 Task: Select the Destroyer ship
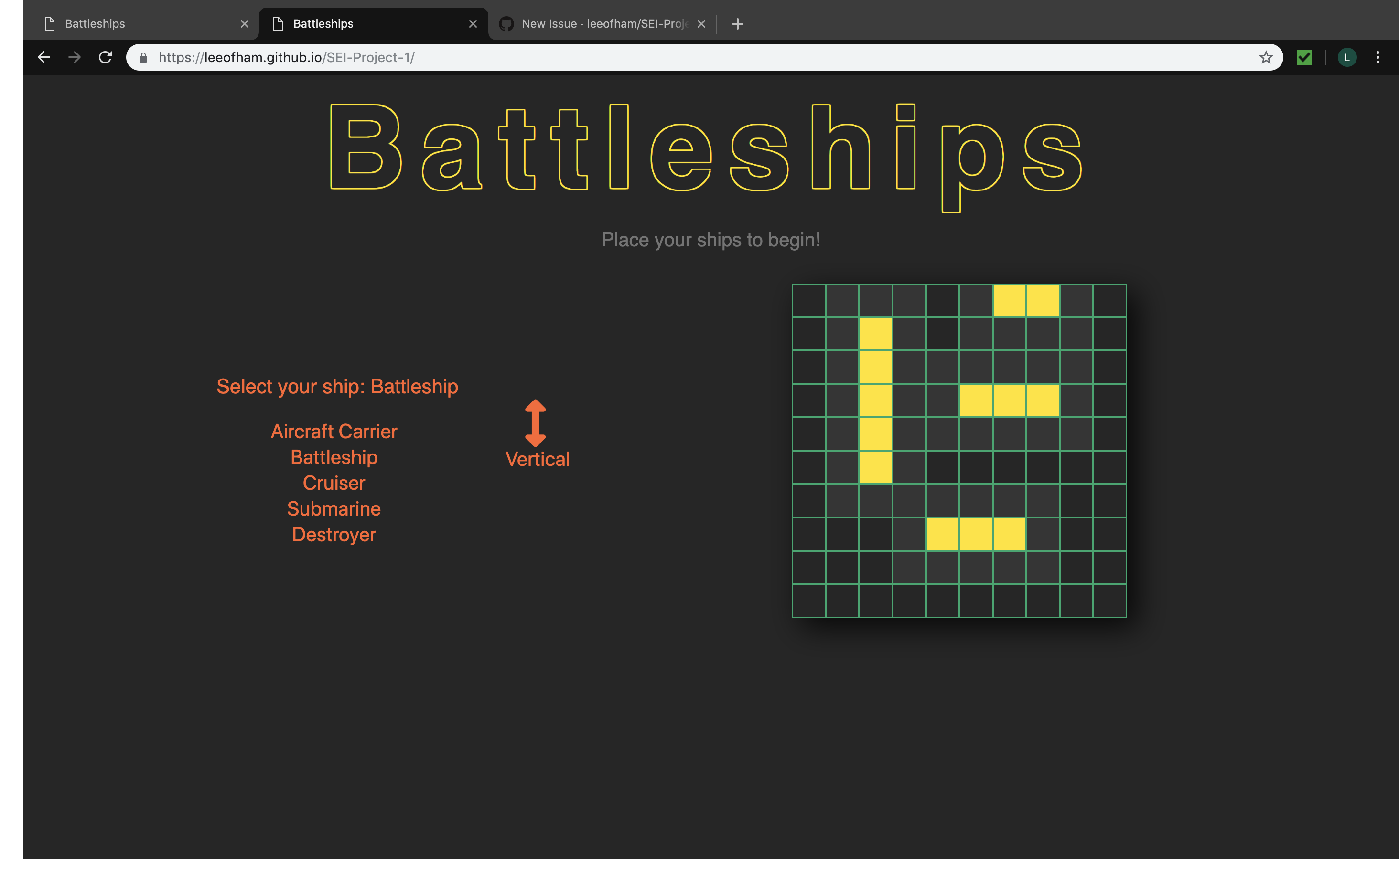(334, 535)
